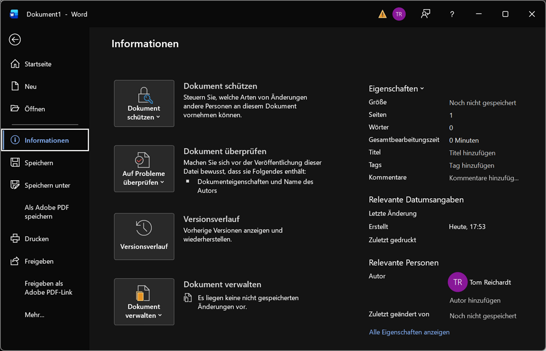This screenshot has width=546, height=351.
Task: Click the Speichern unter icon
Action: (15, 185)
